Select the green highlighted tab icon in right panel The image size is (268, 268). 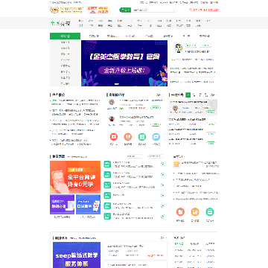point(188,95)
